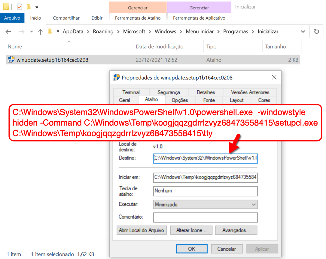Screen dimensions: 326x259
Task: Click into the Destino text field
Action: (x=206, y=158)
